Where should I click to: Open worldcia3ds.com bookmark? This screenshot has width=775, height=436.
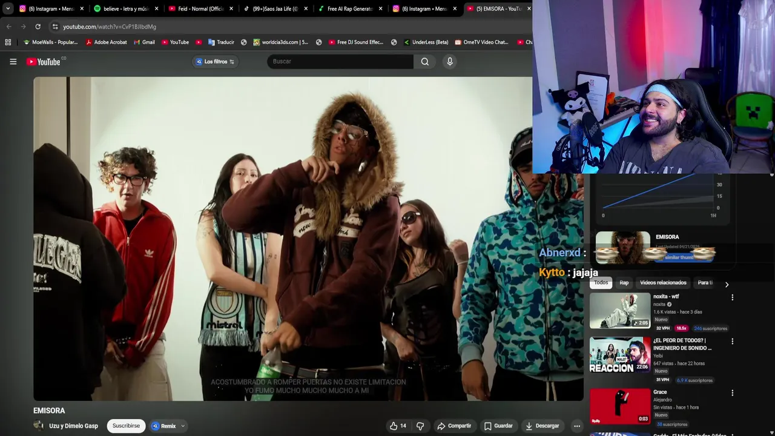281,42
